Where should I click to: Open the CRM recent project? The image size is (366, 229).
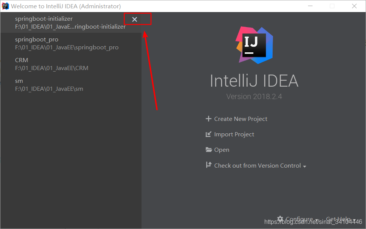71,64
